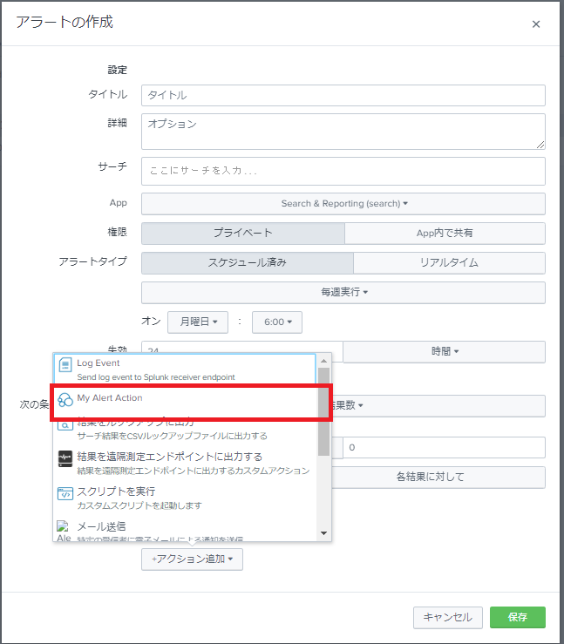Select プライベート permission
The height and width of the screenshot is (644, 564).
click(x=242, y=234)
